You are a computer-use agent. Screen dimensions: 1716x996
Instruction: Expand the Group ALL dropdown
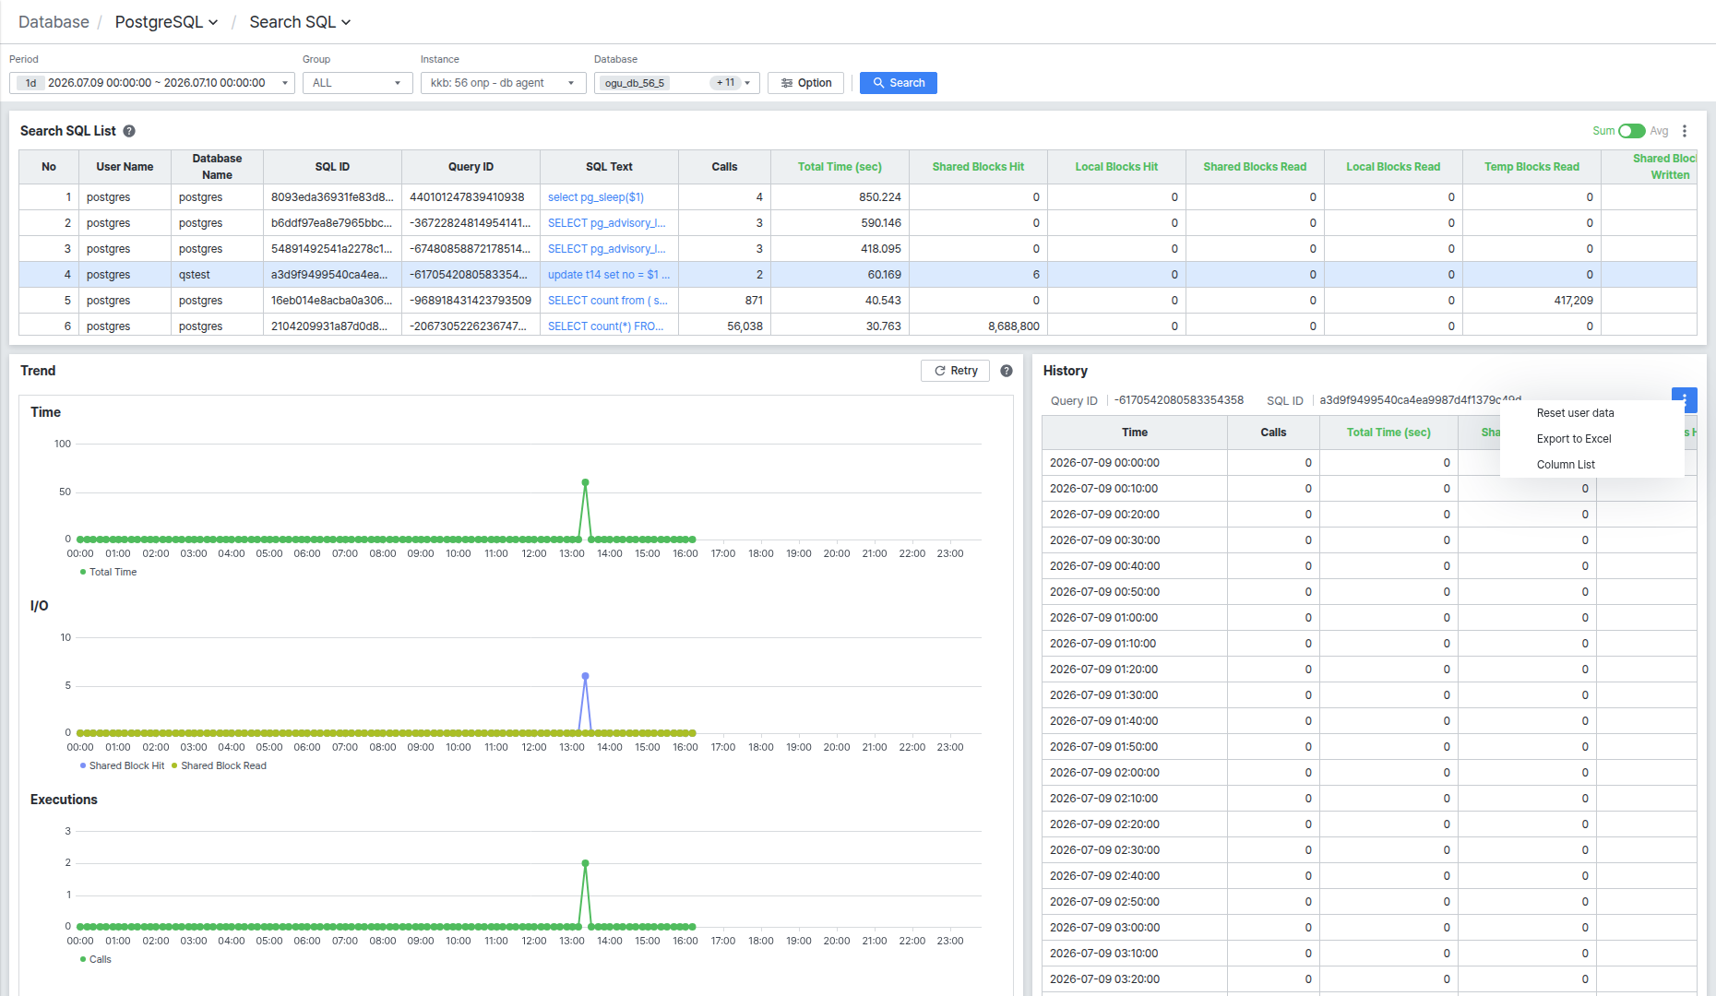(x=358, y=83)
